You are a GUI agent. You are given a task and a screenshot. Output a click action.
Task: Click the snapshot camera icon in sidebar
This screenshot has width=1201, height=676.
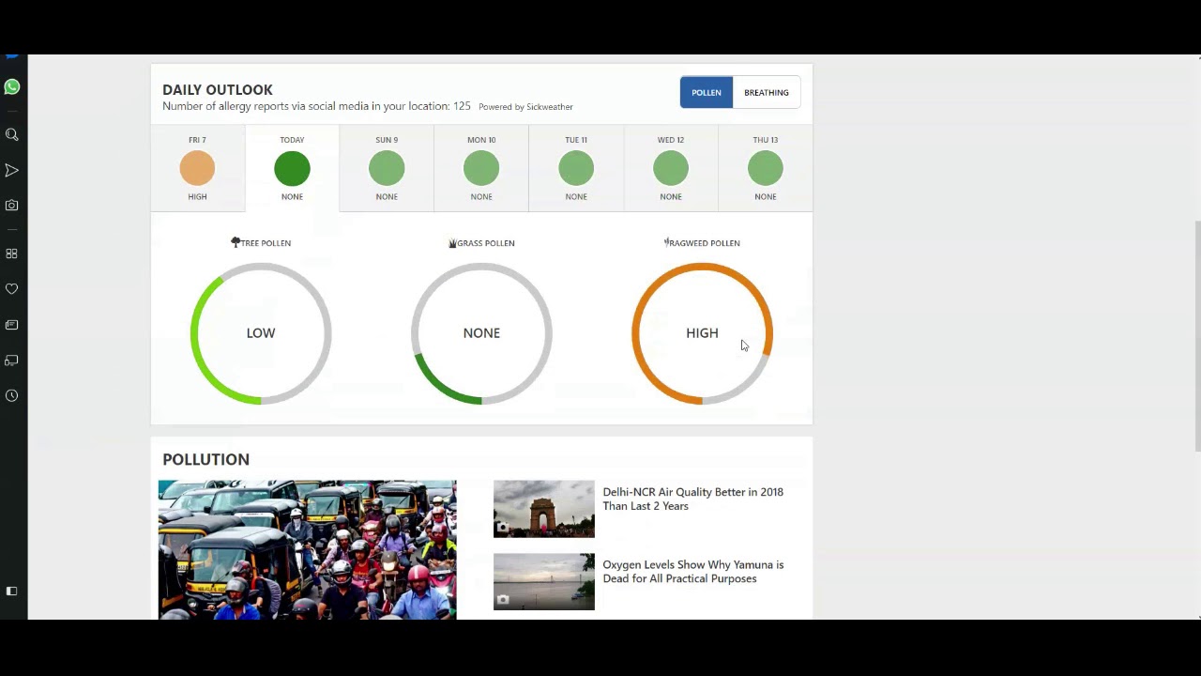point(12,205)
